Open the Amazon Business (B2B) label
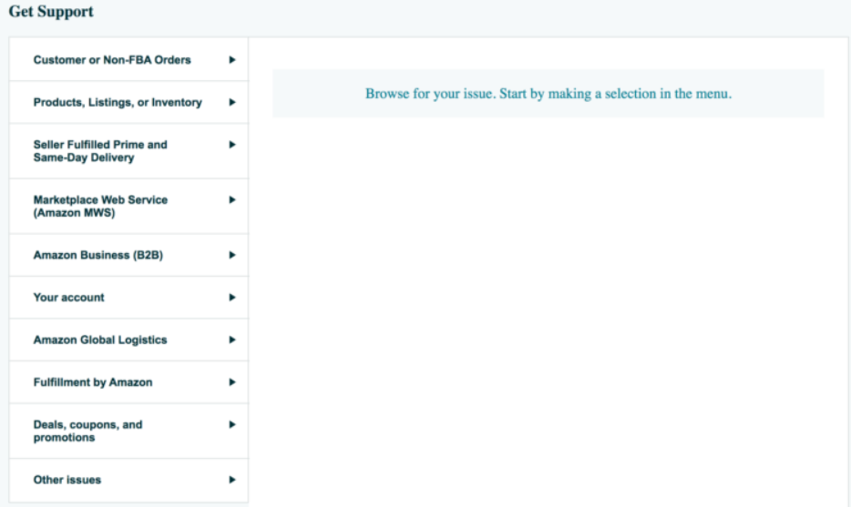The height and width of the screenshot is (507, 851). pos(97,256)
